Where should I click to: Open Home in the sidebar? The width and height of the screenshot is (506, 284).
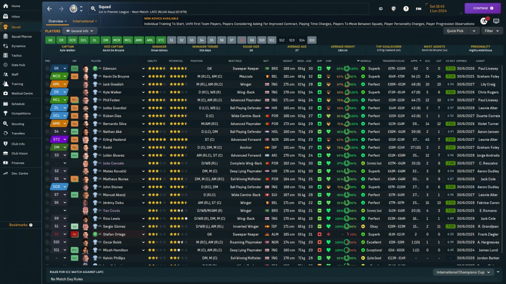(21, 6)
